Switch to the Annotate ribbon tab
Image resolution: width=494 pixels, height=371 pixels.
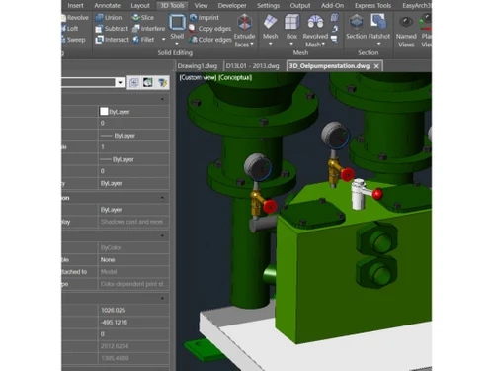click(x=108, y=6)
